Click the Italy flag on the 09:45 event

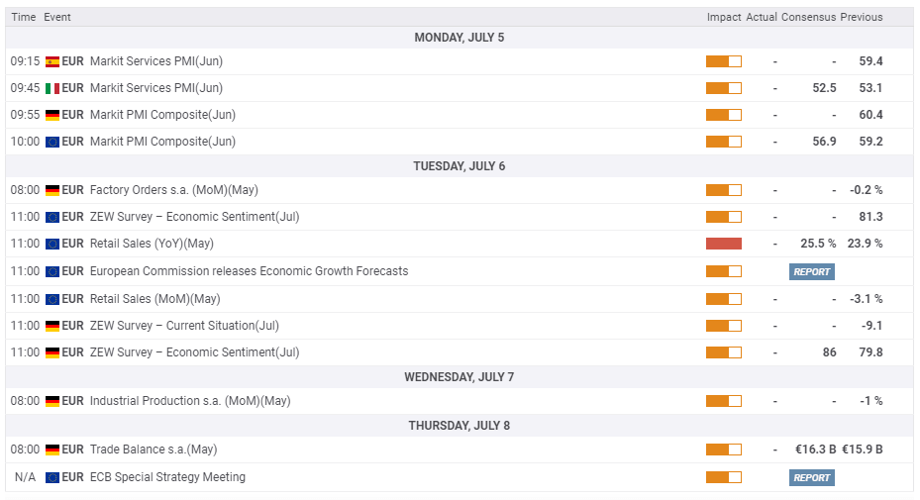pyautogui.click(x=52, y=88)
